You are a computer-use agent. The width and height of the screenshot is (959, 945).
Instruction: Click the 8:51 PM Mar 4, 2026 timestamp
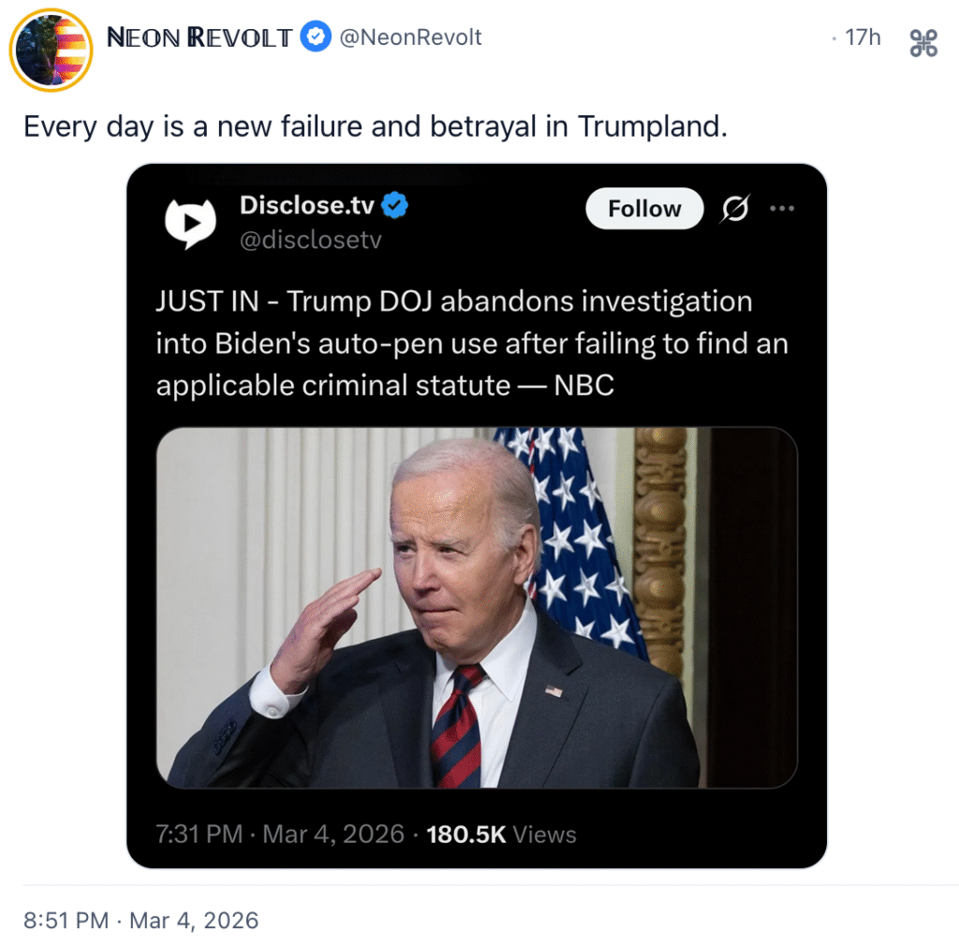pos(140,921)
